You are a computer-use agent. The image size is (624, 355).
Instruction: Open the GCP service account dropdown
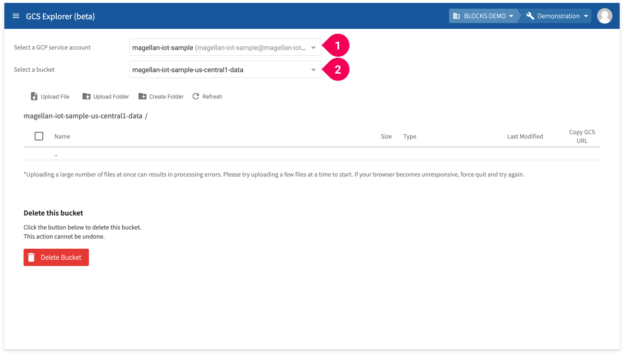[x=225, y=48]
